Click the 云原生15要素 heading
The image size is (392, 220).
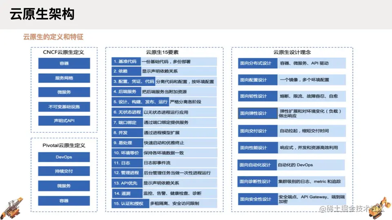[162, 52]
